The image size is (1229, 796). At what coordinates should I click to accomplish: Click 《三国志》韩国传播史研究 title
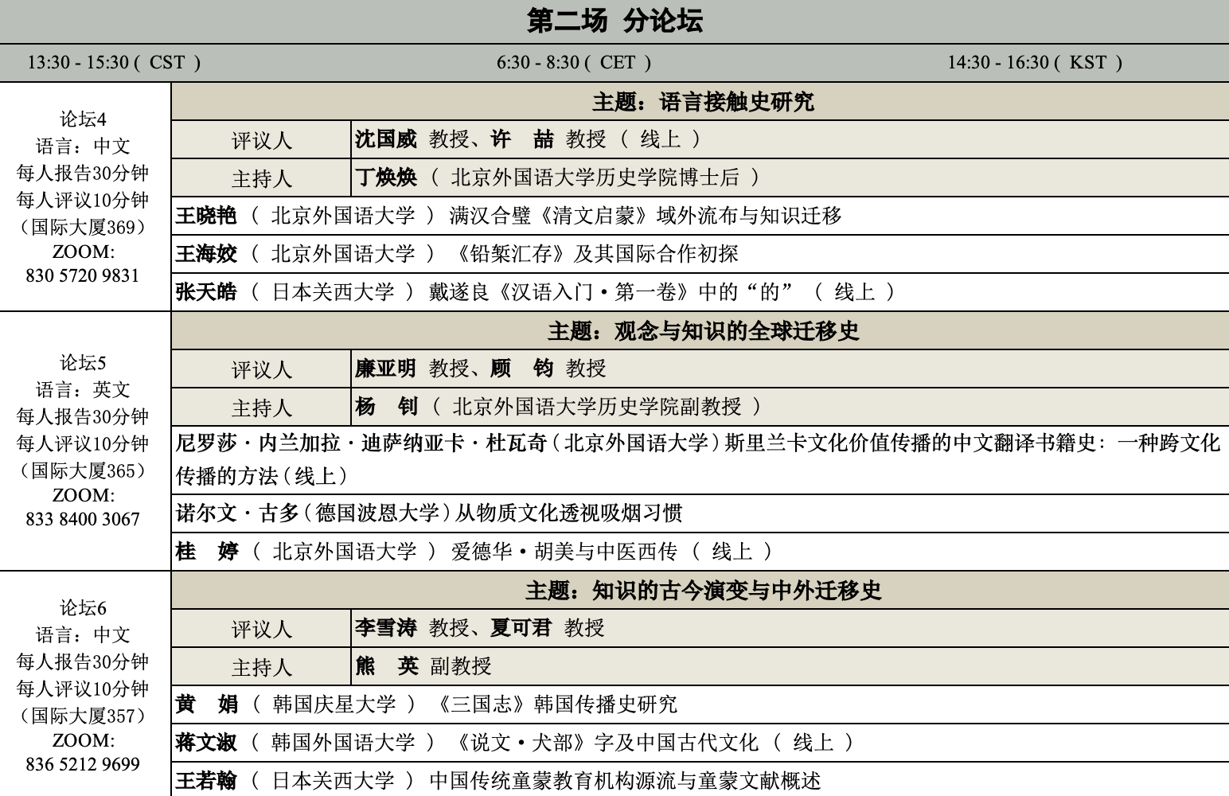click(x=557, y=704)
